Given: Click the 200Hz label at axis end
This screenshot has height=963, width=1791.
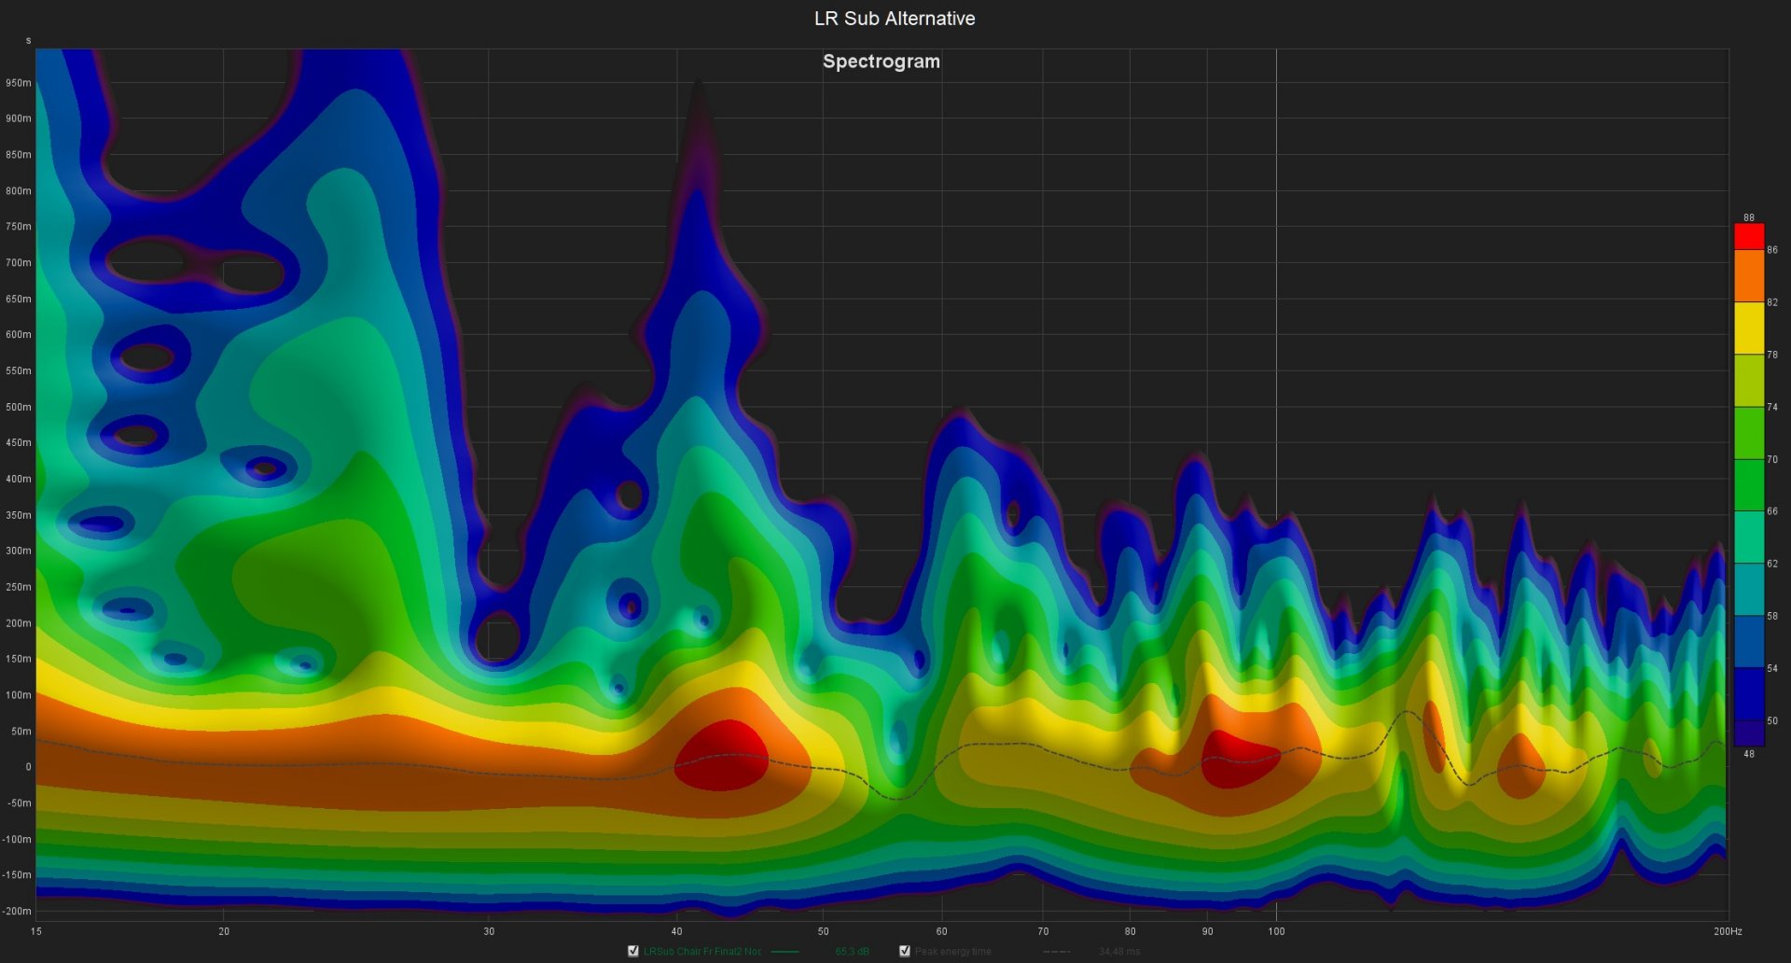Looking at the screenshot, I should click(x=1727, y=931).
